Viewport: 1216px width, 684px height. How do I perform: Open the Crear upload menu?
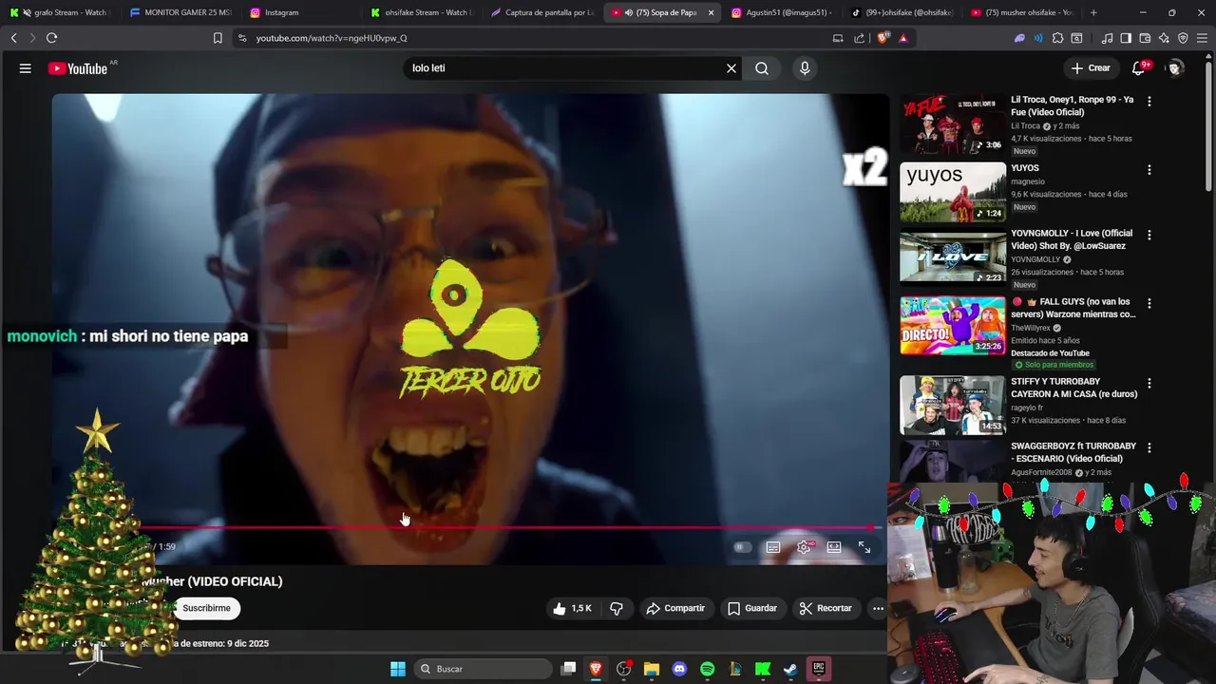1091,68
